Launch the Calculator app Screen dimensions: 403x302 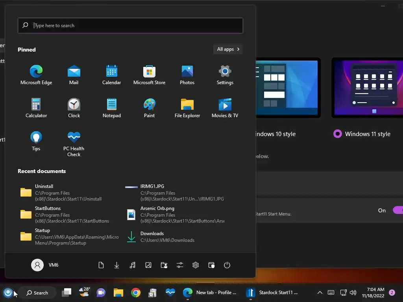tap(36, 108)
